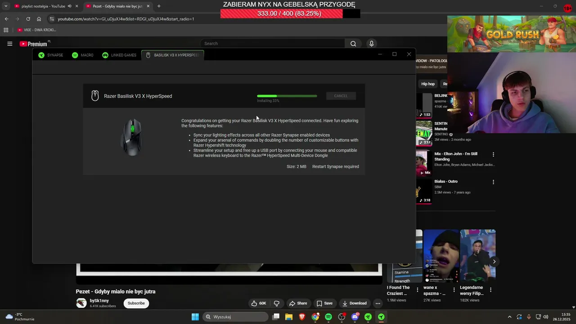Show hidden system tray icons
The width and height of the screenshot is (576, 324).
pyautogui.click(x=509, y=317)
